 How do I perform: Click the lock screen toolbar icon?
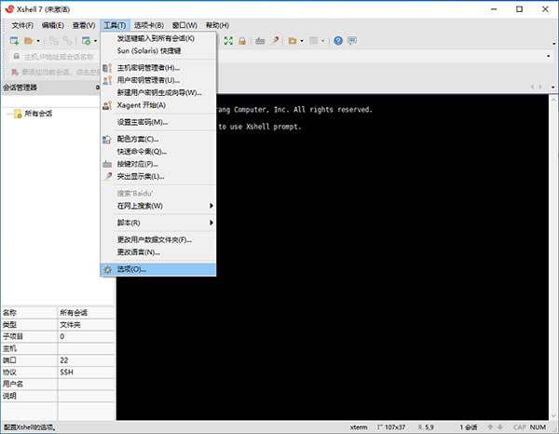pos(242,41)
